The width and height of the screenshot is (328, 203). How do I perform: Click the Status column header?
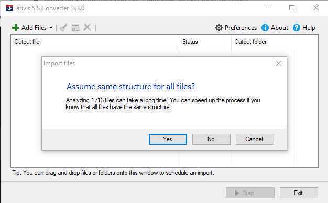click(x=190, y=42)
